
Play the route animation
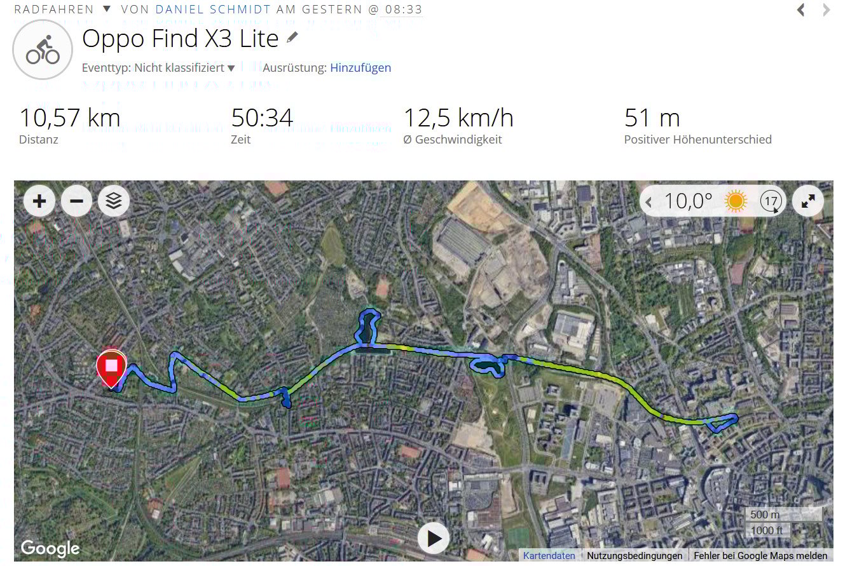click(x=434, y=539)
